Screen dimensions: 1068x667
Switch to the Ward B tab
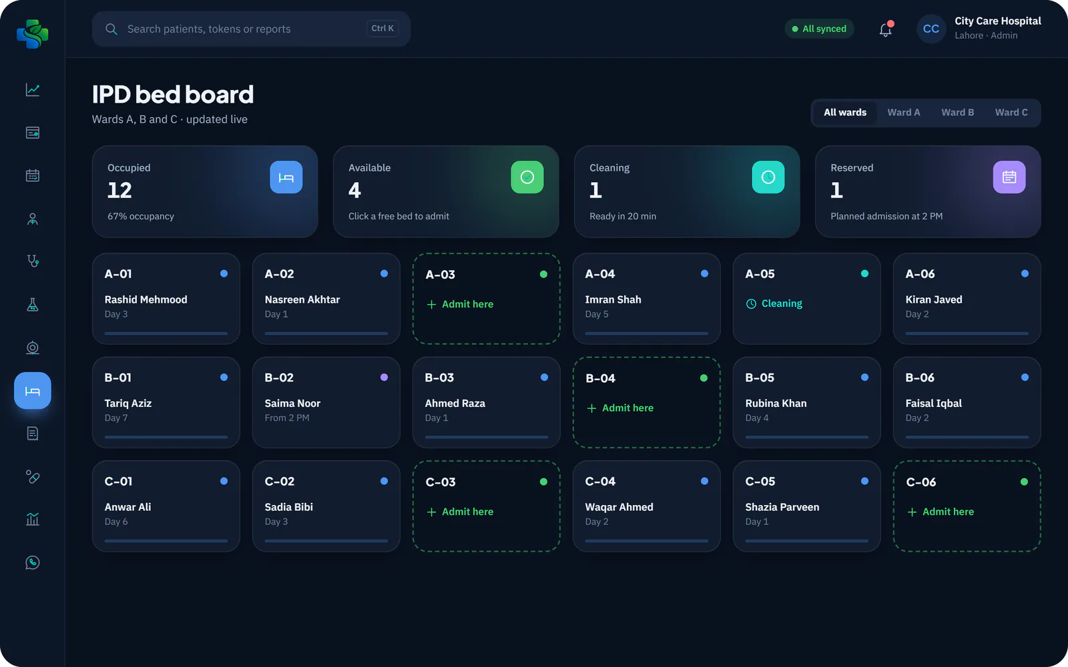pyautogui.click(x=958, y=113)
